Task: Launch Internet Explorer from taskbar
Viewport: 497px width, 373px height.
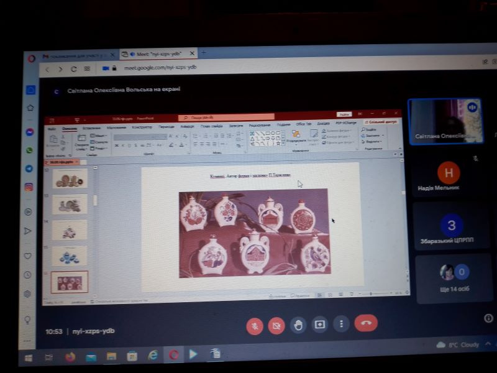Action: (x=153, y=355)
